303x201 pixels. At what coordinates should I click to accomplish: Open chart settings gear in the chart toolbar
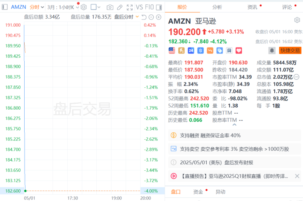[84, 7]
